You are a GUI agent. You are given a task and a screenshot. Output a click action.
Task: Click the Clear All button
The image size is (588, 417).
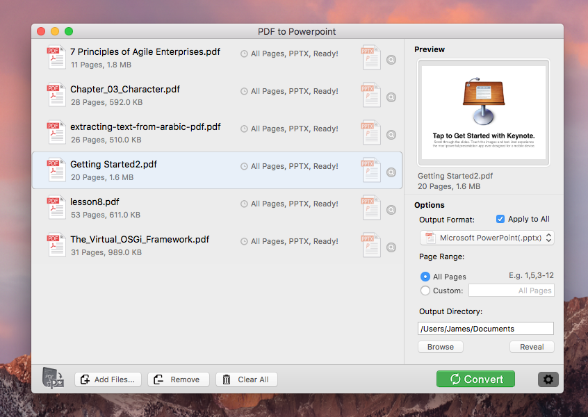(x=247, y=379)
